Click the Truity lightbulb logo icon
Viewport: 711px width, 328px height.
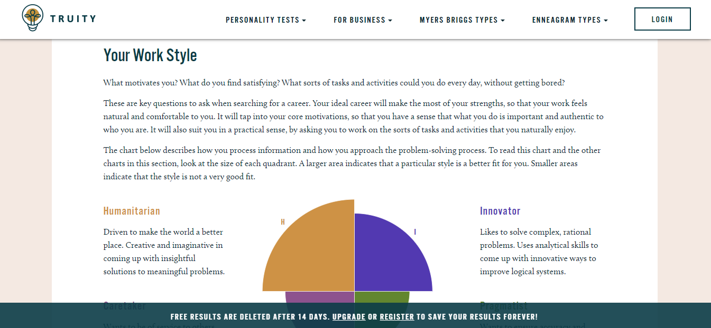[33, 18]
